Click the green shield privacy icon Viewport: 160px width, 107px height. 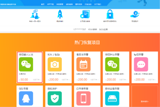click(x=55, y=98)
